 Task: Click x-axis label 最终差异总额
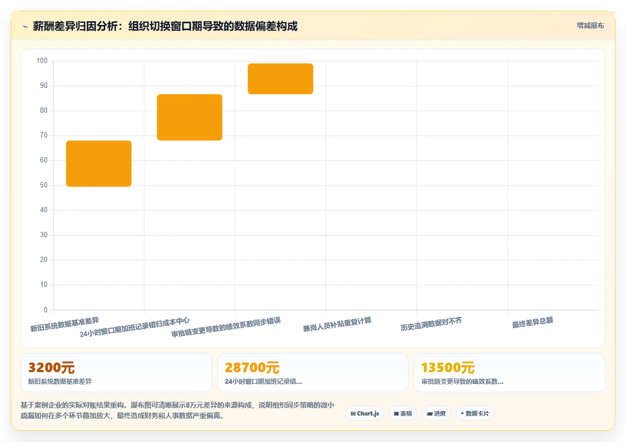click(x=532, y=322)
